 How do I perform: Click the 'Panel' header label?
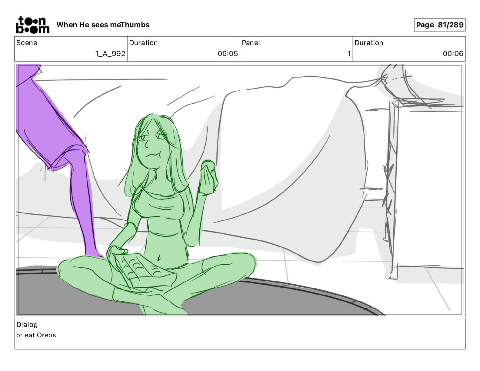251,43
